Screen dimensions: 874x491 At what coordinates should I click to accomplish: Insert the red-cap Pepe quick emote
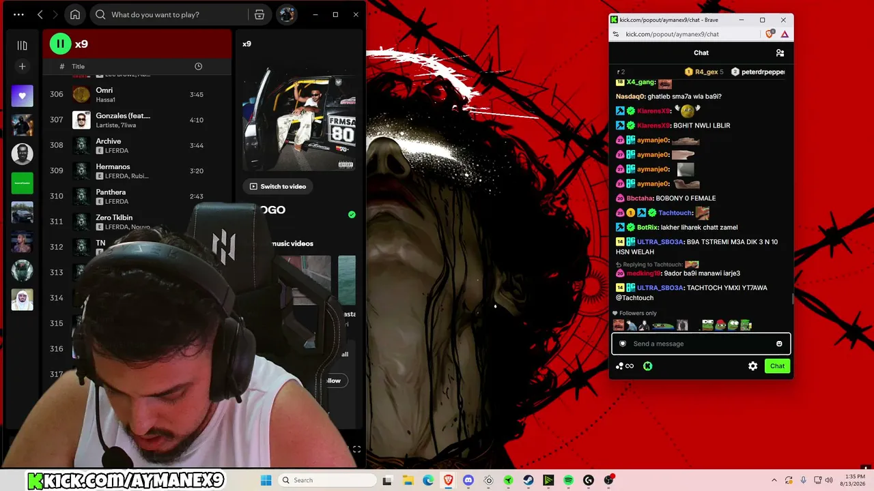pyautogui.click(x=720, y=325)
